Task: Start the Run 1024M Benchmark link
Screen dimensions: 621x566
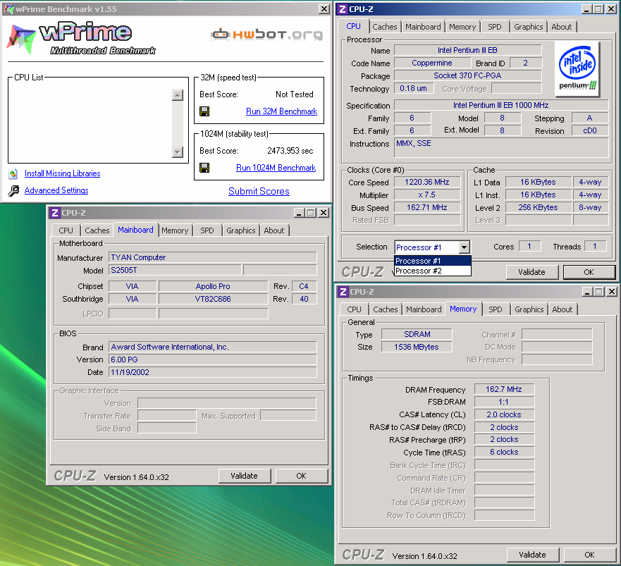Action: coord(276,168)
